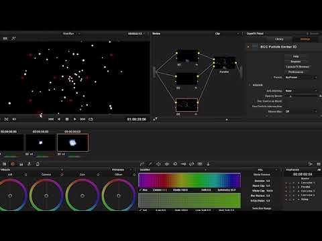Viewport: 322px width, 241px height.
Task: Select clip thumbnail 02 in the timeline strip
Action: pos(41,143)
